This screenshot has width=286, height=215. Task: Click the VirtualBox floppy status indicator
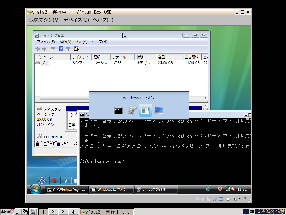pos(209,199)
